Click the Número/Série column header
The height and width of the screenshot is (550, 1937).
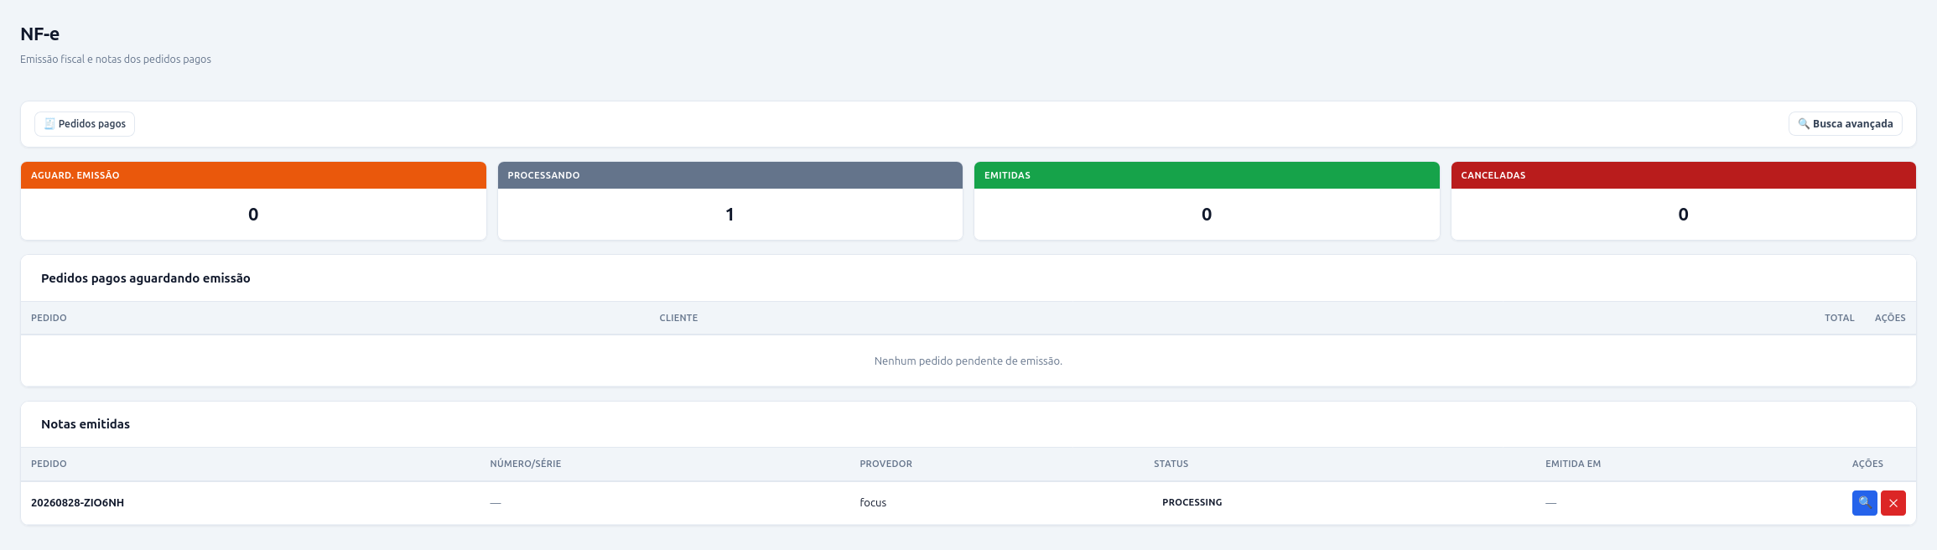point(526,464)
